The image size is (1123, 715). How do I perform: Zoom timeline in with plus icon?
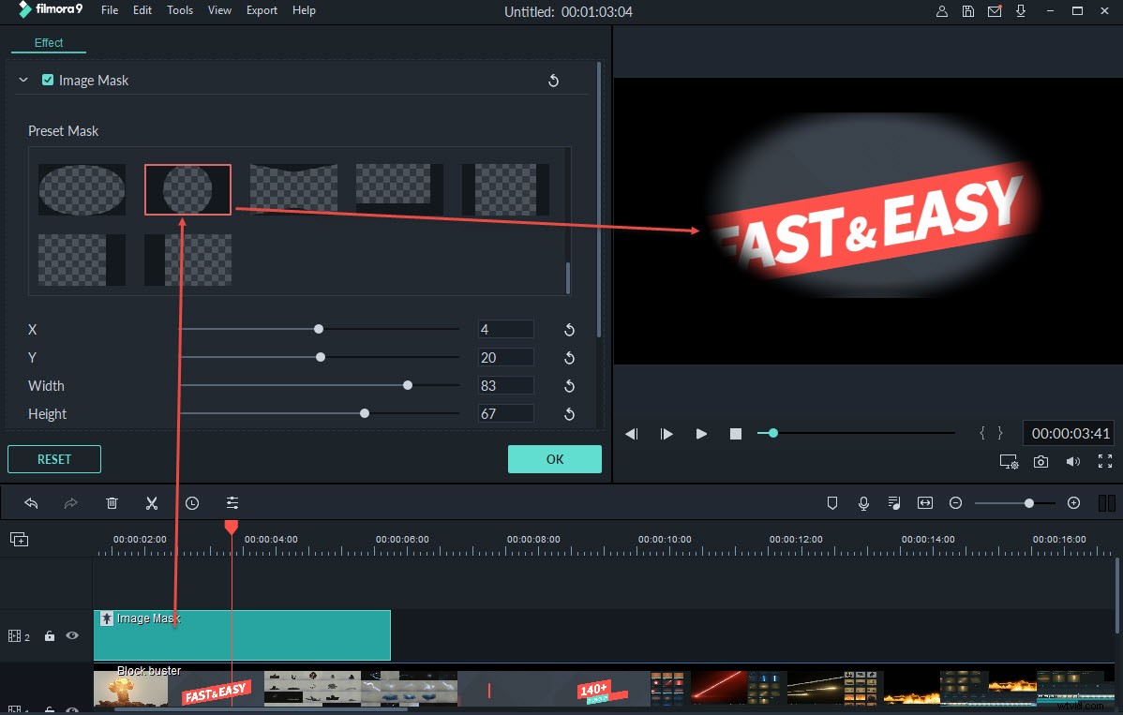pyautogui.click(x=1073, y=503)
